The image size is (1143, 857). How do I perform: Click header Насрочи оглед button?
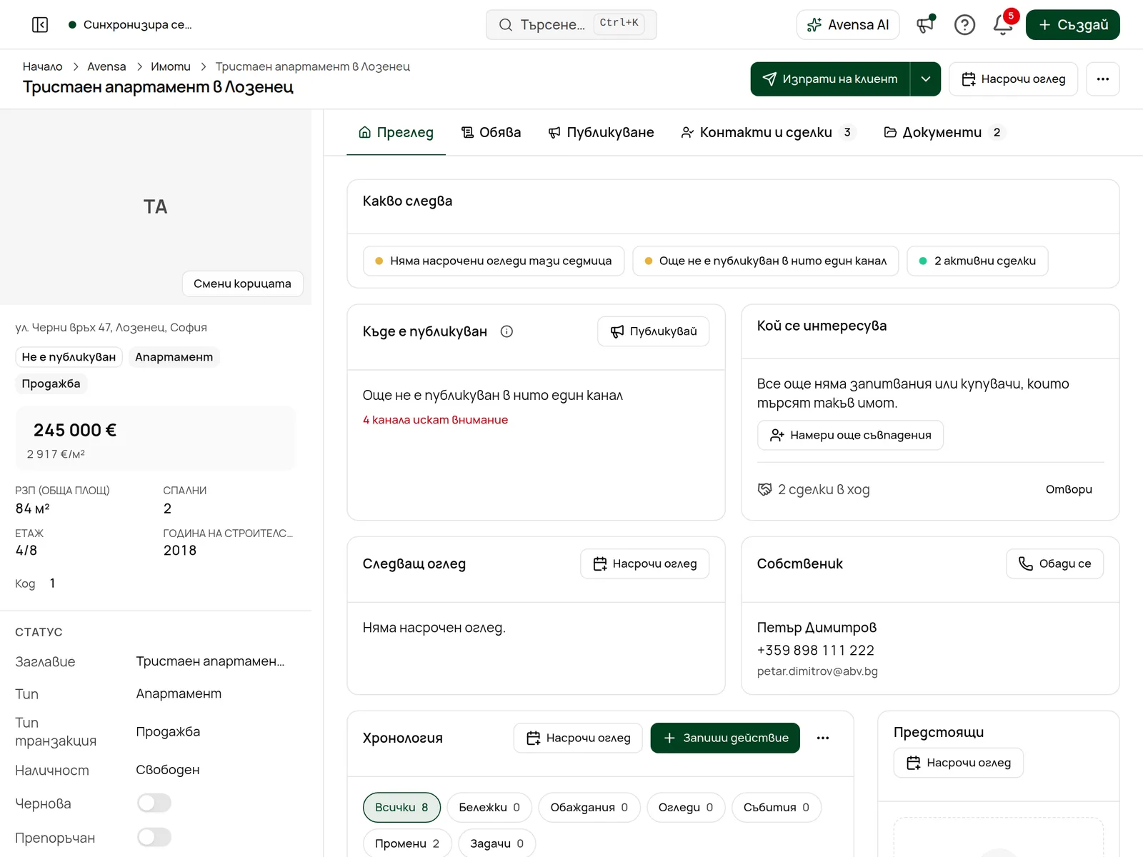coord(1013,79)
